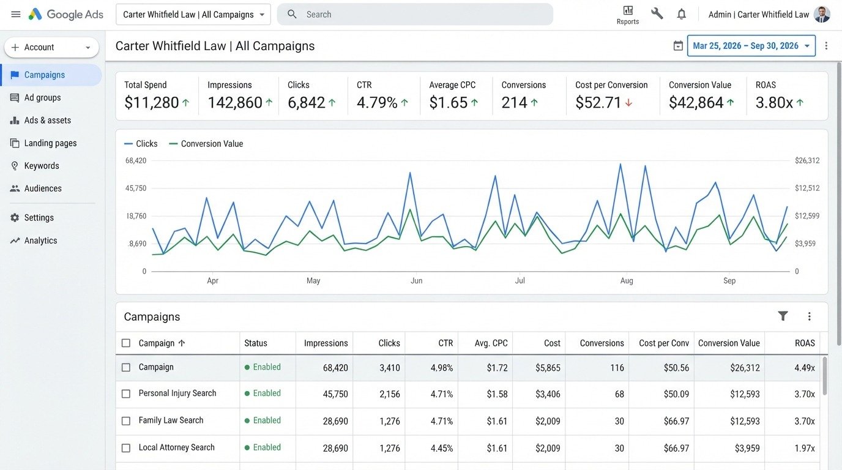Click the ROAS up-trend arrow

pos(800,103)
